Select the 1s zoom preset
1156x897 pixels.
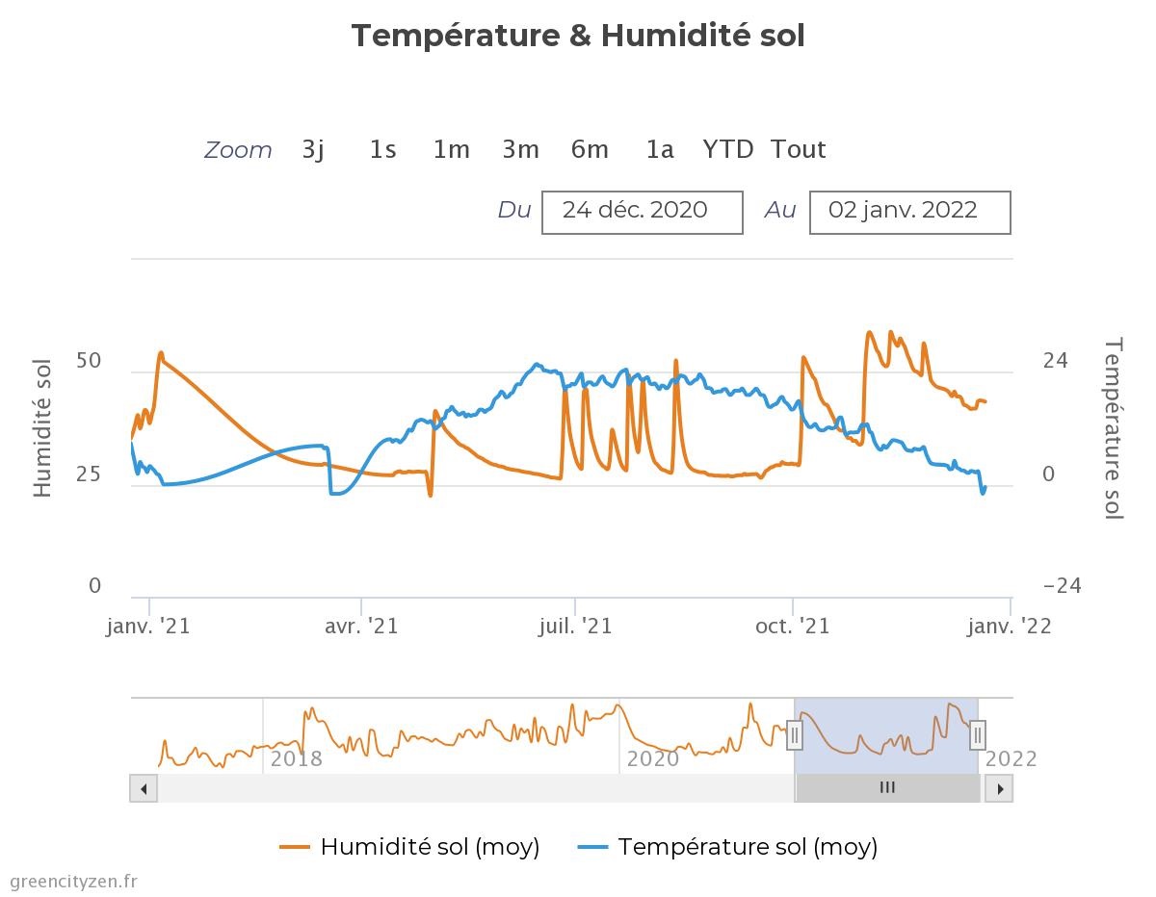pyautogui.click(x=381, y=149)
